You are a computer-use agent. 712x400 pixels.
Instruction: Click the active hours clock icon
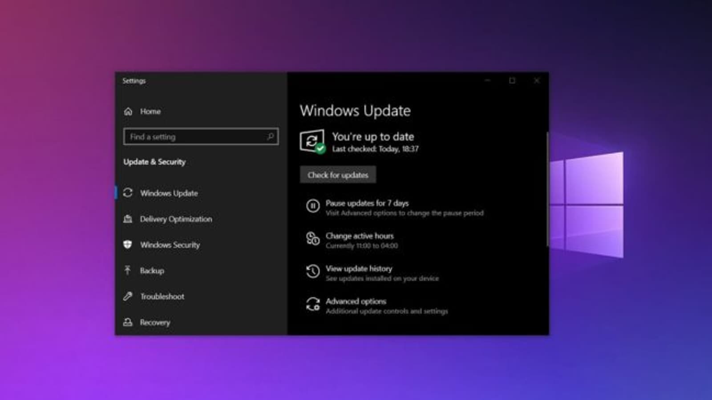313,239
